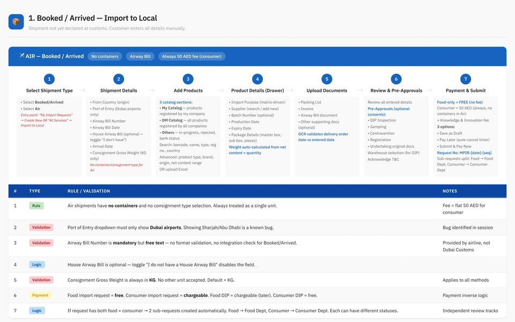Click the package box icon beside the title
This screenshot has width=515, height=322.
(16, 21)
